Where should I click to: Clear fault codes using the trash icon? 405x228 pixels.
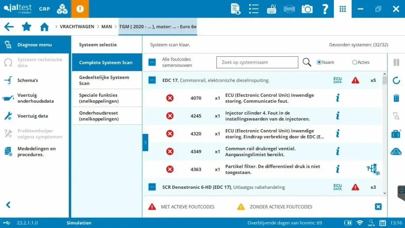pos(396,98)
